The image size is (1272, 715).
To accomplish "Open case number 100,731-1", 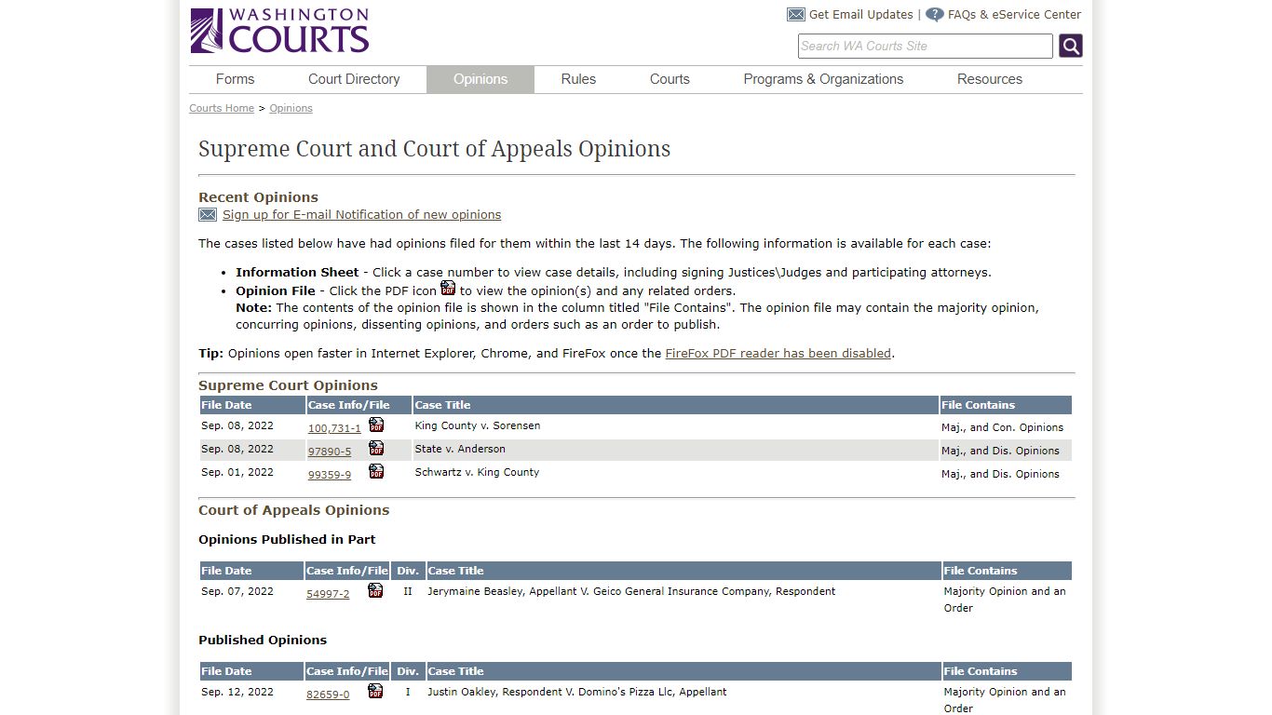I will pyautogui.click(x=334, y=428).
